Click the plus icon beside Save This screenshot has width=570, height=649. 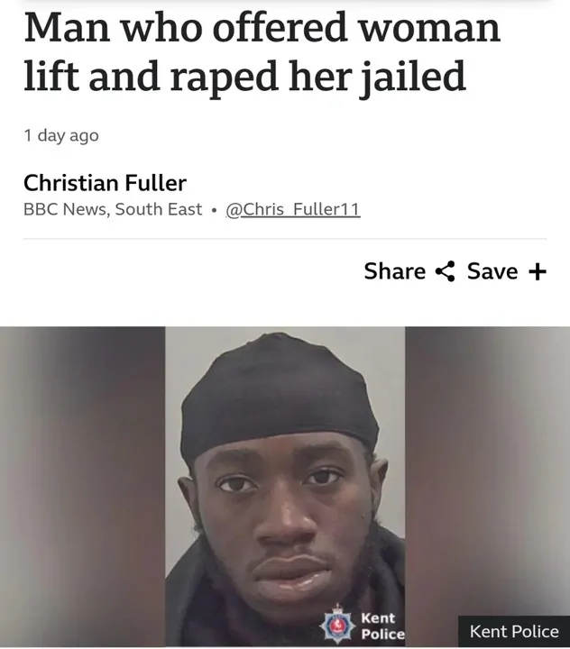click(538, 272)
